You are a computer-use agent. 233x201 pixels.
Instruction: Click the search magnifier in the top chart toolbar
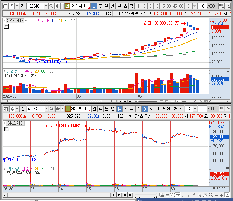[x=51, y=6]
